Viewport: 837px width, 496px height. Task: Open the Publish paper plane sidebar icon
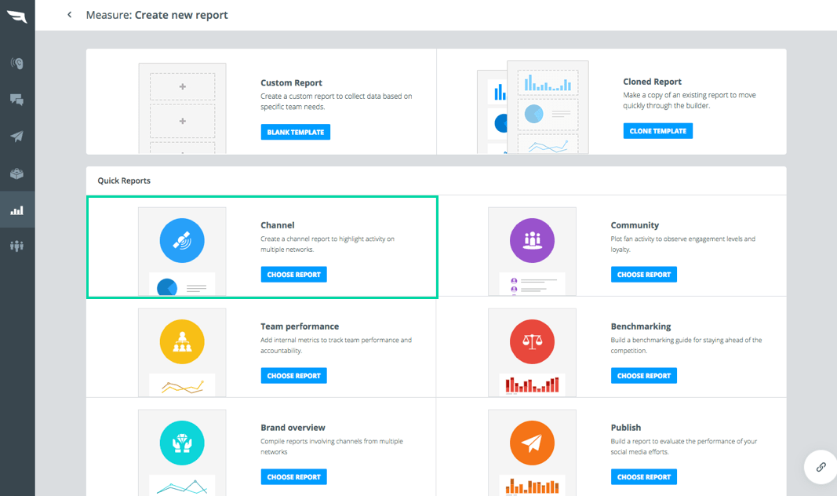[17, 136]
